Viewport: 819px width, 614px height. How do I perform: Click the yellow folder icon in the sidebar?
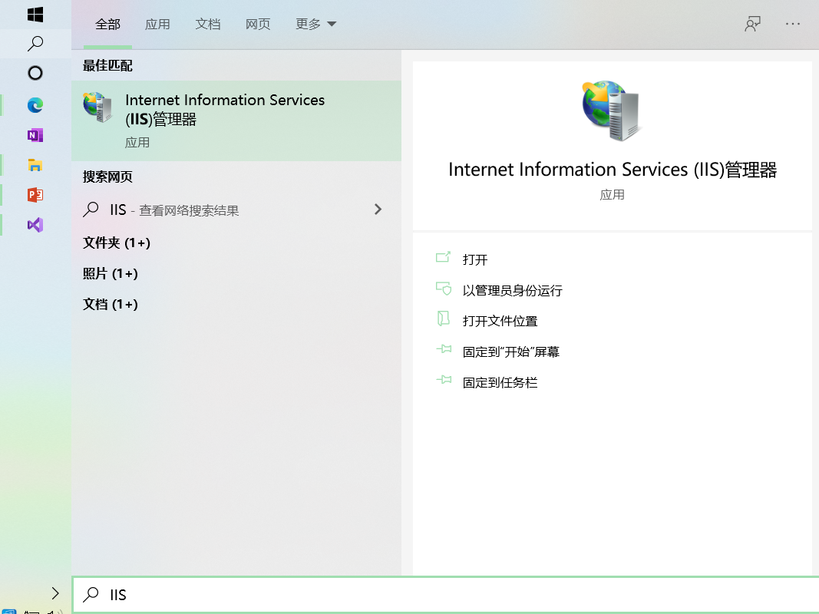pos(35,165)
